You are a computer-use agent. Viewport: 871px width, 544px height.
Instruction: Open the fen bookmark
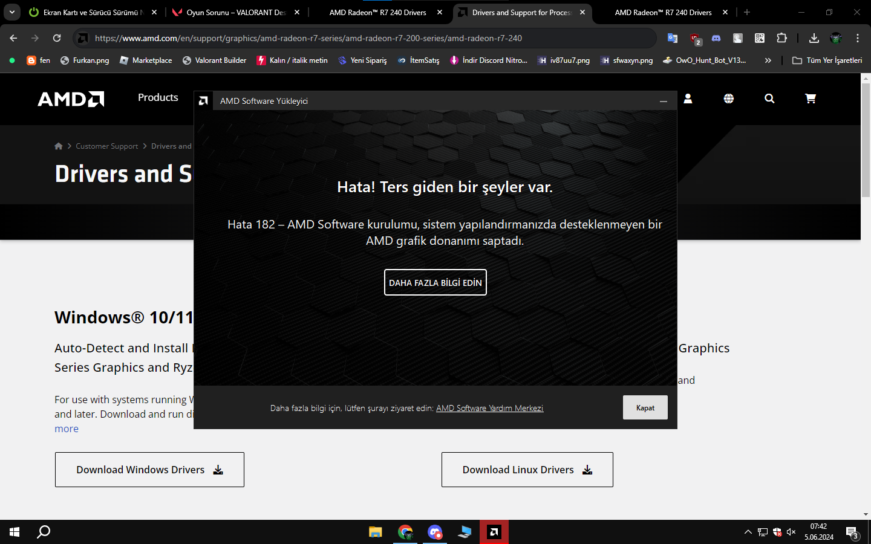coord(39,60)
